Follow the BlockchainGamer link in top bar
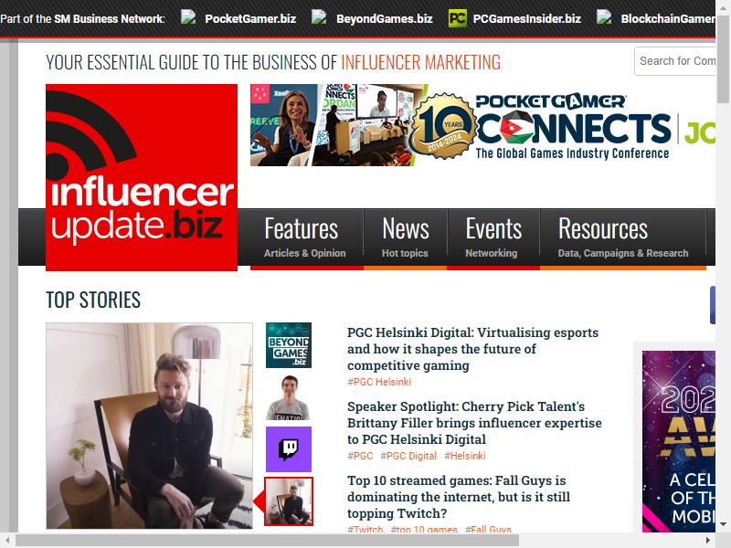This screenshot has height=548, width=731. [668, 18]
